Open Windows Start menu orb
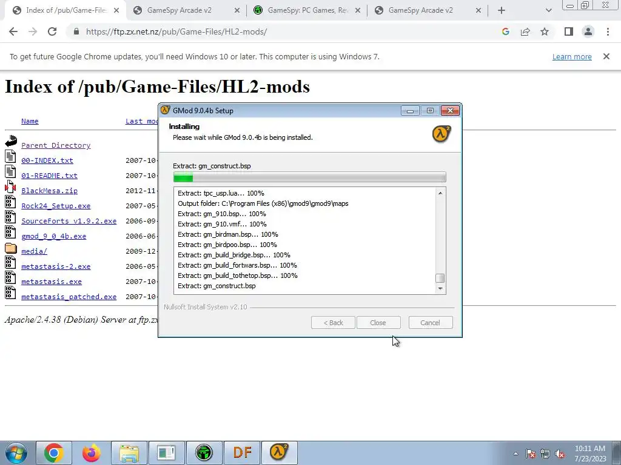Image resolution: width=621 pixels, height=465 pixels. 16,453
